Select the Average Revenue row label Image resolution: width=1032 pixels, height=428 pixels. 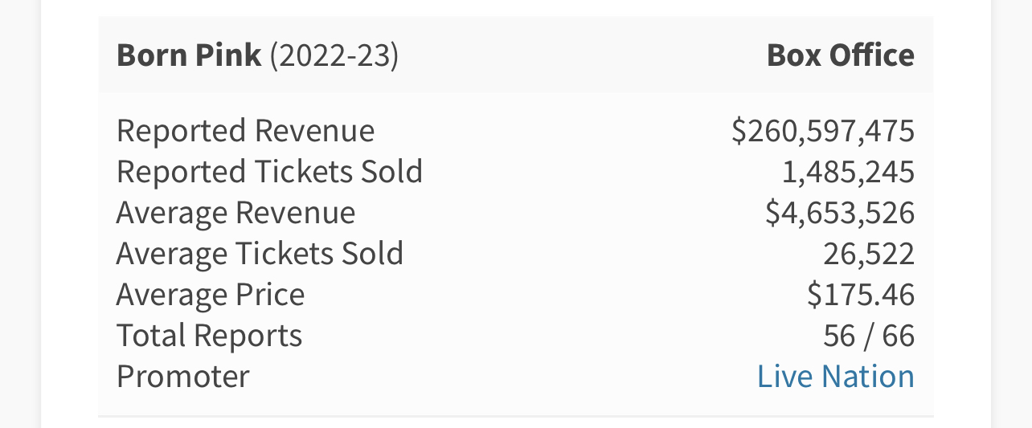pos(235,213)
